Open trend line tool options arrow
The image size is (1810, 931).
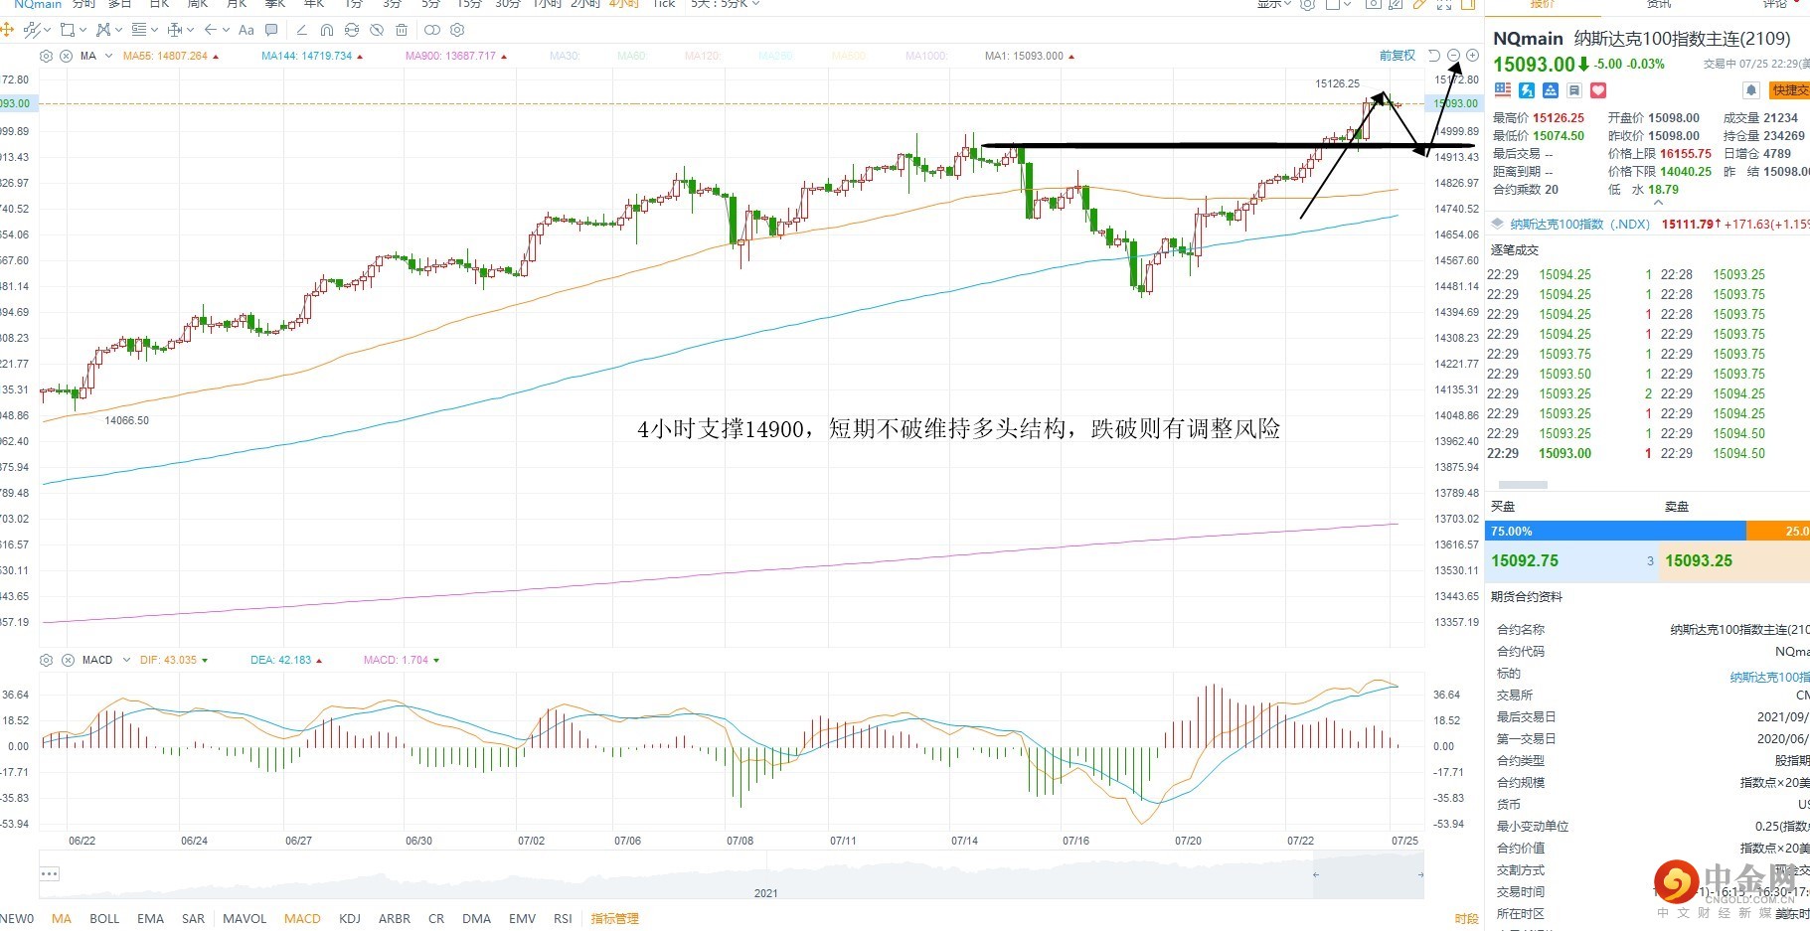(47, 30)
